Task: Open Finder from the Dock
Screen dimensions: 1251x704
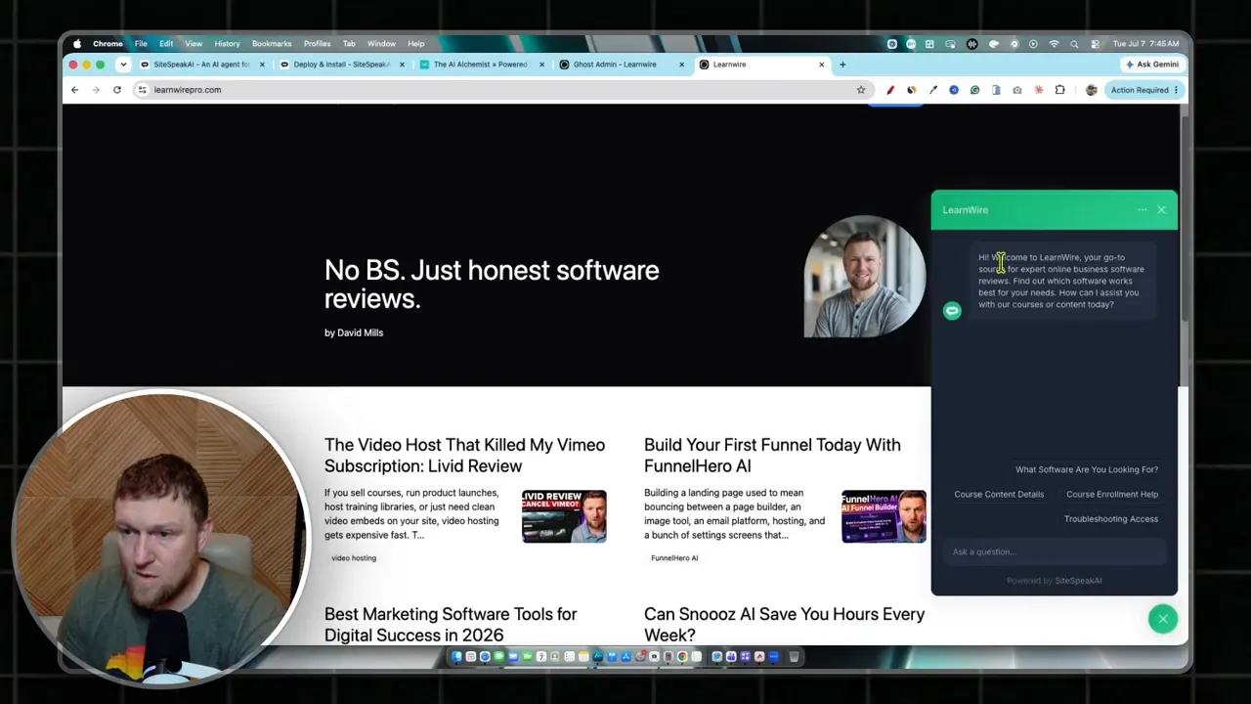Action: 456,657
